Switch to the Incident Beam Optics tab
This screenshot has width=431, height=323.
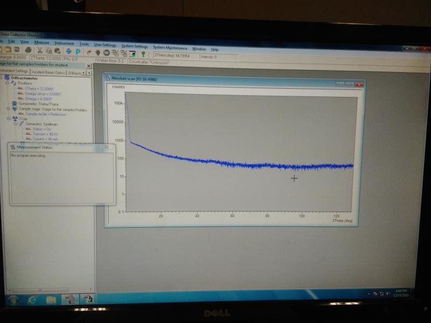point(48,72)
